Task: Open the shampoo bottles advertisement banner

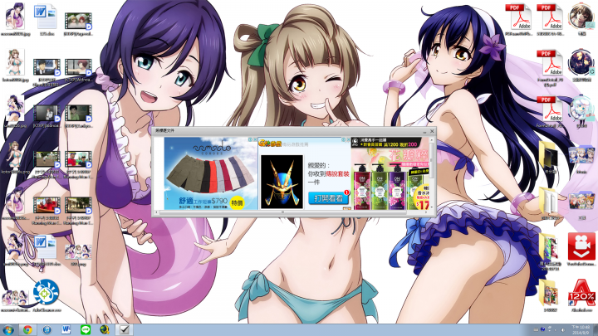Action: [x=390, y=173]
